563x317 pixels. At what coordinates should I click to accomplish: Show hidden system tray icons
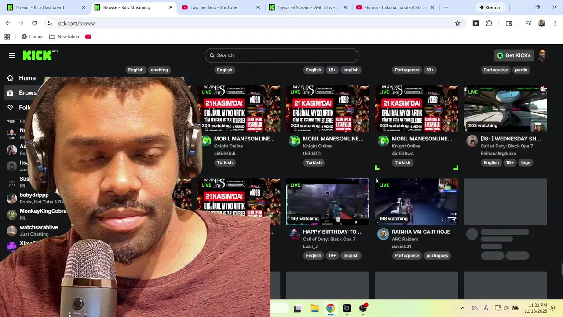pyautogui.click(x=462, y=309)
